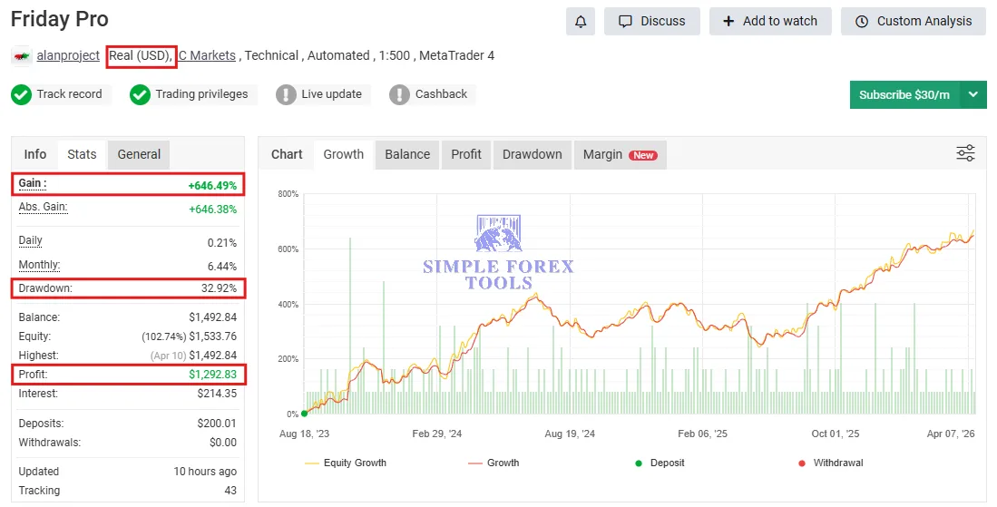
Task: Click the Subscribe $30/m button
Action: click(x=904, y=94)
